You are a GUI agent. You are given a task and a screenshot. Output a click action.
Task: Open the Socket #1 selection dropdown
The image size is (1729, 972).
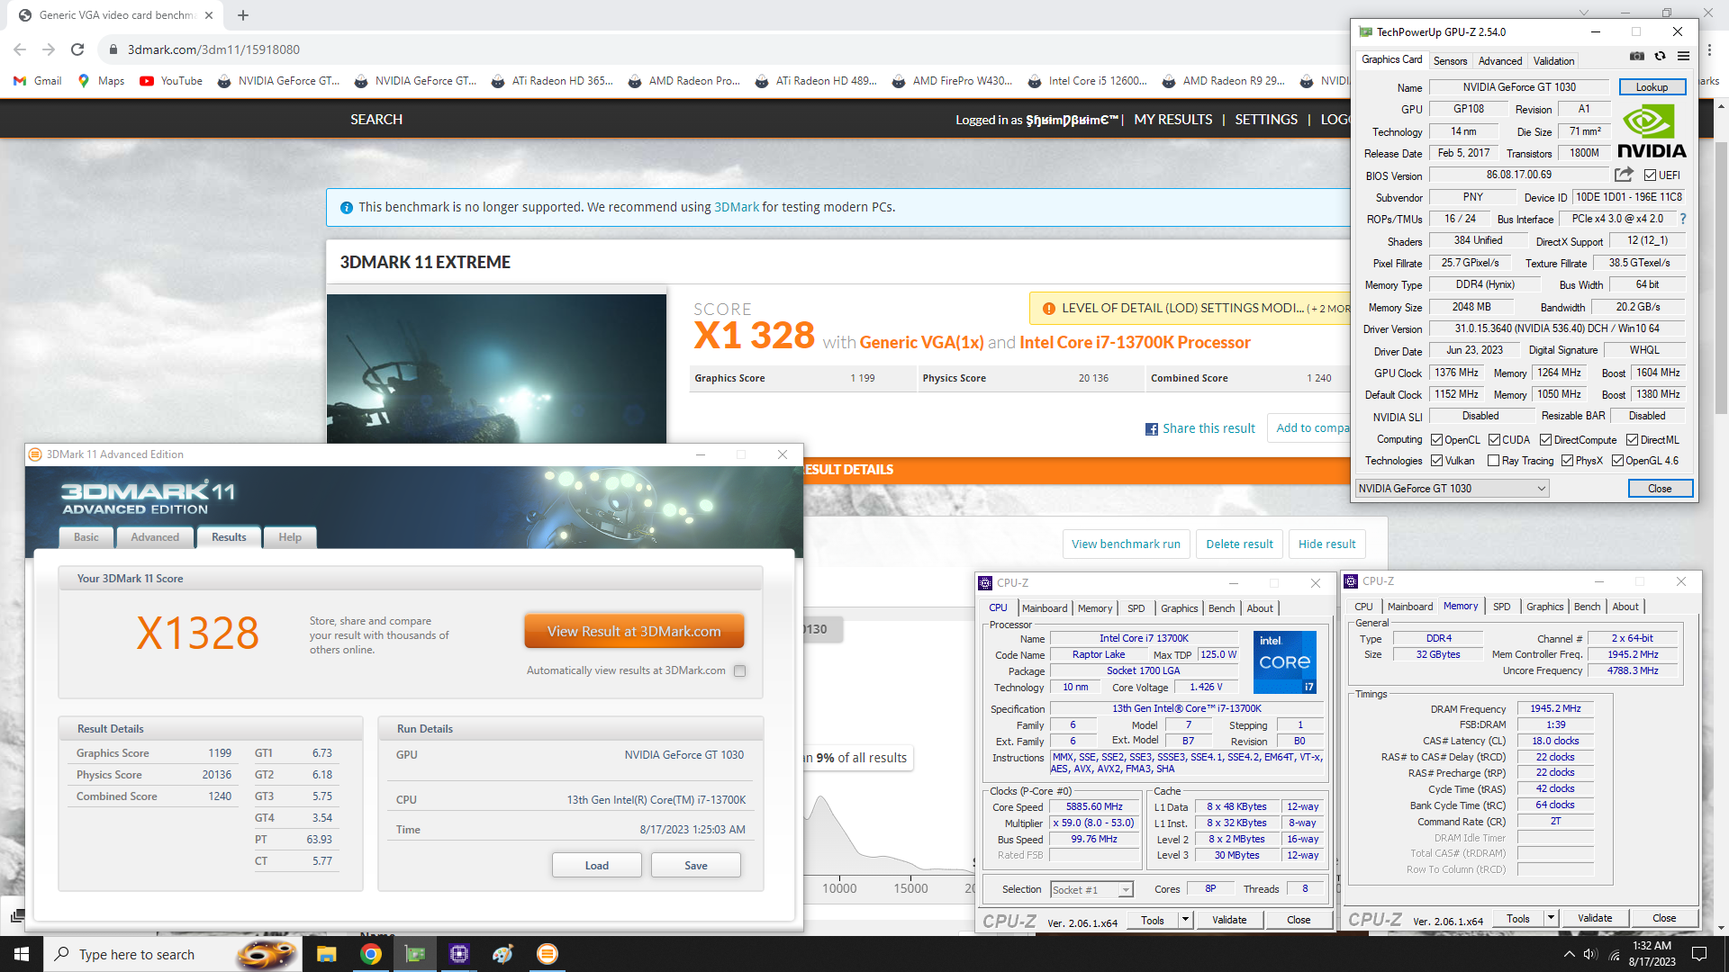click(1091, 889)
